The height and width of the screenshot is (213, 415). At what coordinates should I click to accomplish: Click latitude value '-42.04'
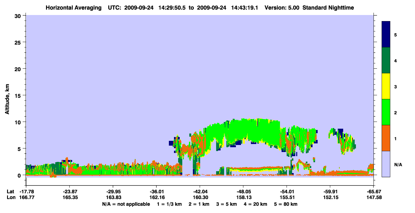[200, 192]
